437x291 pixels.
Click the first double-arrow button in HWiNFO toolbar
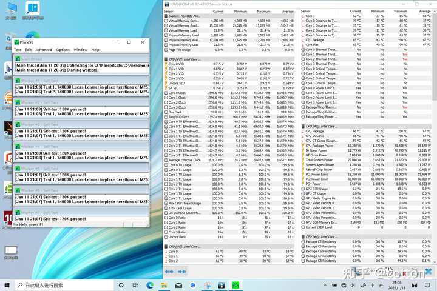(x=169, y=272)
